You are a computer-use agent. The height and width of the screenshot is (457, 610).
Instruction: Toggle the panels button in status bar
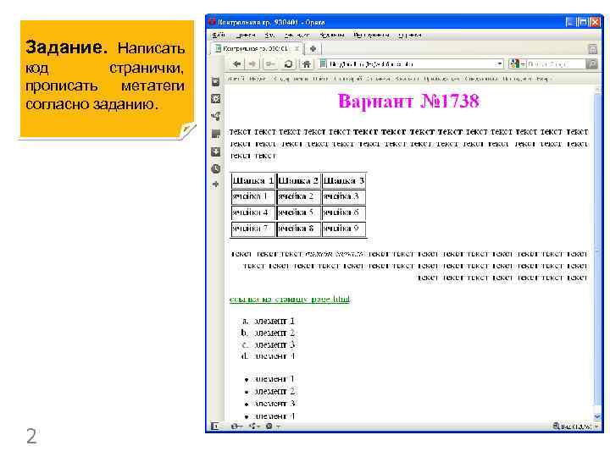(x=214, y=427)
